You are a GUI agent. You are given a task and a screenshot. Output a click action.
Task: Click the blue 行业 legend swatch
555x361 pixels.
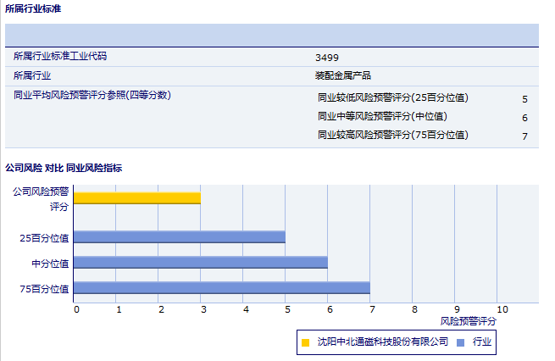click(460, 342)
